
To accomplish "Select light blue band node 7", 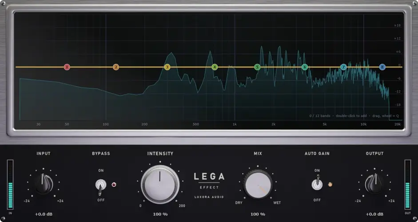I will pyautogui.click(x=343, y=67).
